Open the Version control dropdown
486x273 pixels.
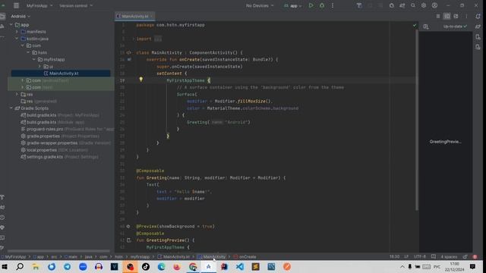click(76, 5)
